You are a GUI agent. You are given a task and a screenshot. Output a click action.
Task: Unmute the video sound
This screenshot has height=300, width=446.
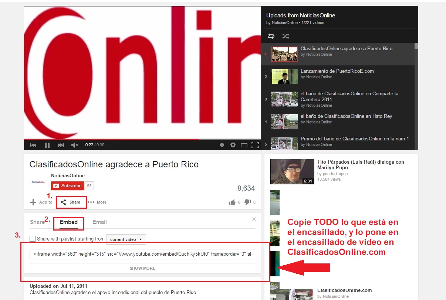point(75,145)
